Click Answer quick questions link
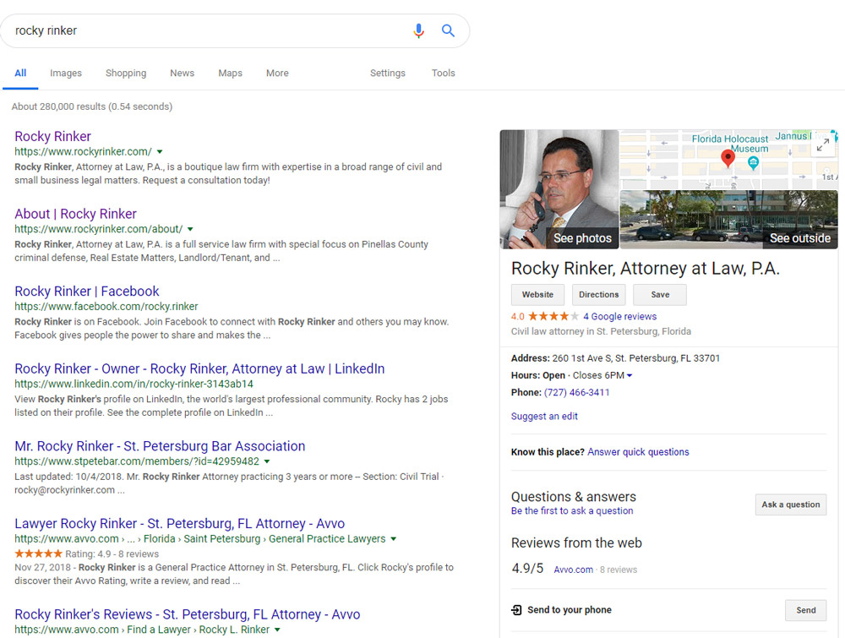The image size is (845, 638). point(638,452)
